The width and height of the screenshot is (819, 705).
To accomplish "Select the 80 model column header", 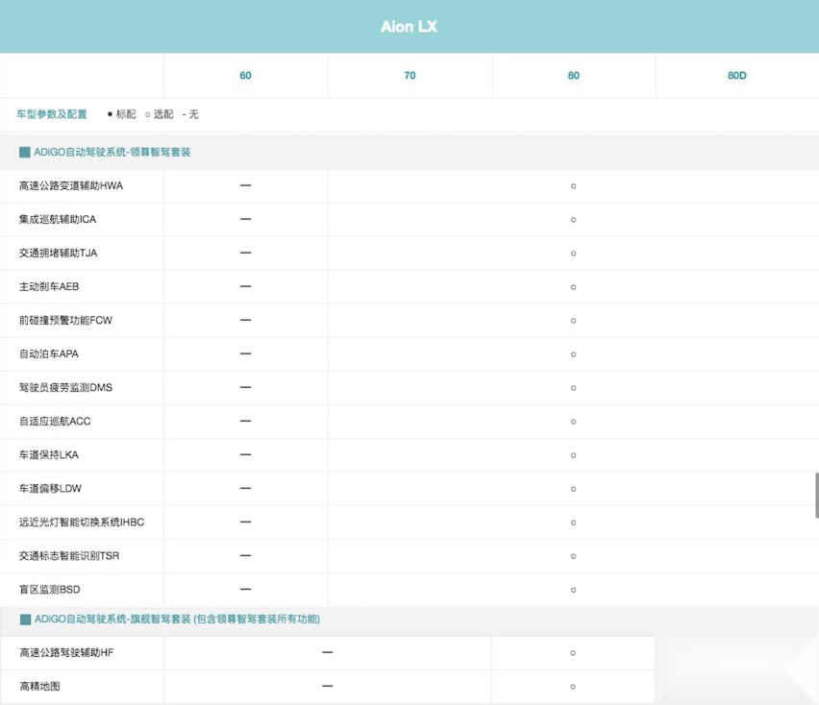I will [574, 76].
